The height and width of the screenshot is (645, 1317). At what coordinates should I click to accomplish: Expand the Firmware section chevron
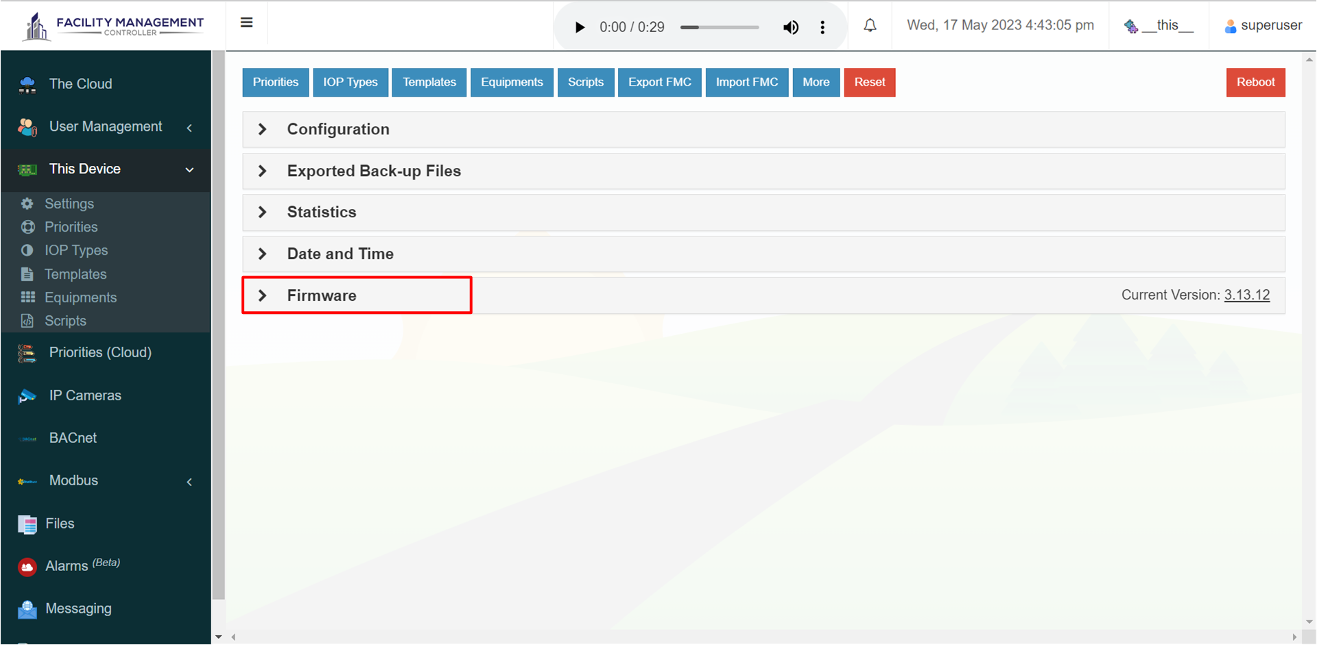[262, 295]
